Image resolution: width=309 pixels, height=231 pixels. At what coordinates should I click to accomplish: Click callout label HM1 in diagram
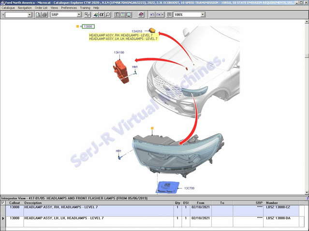(135, 67)
